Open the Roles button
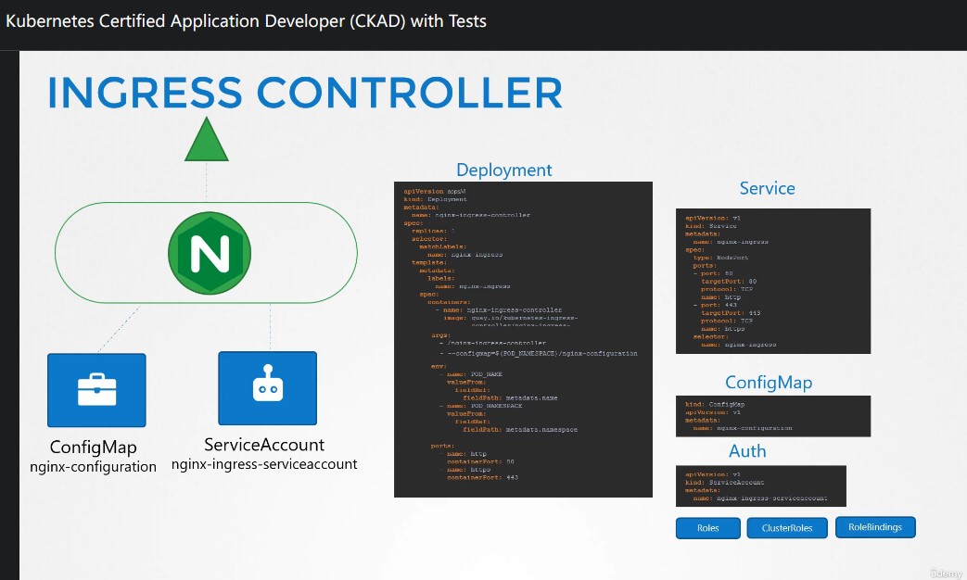This screenshot has height=580, width=967. tap(708, 528)
